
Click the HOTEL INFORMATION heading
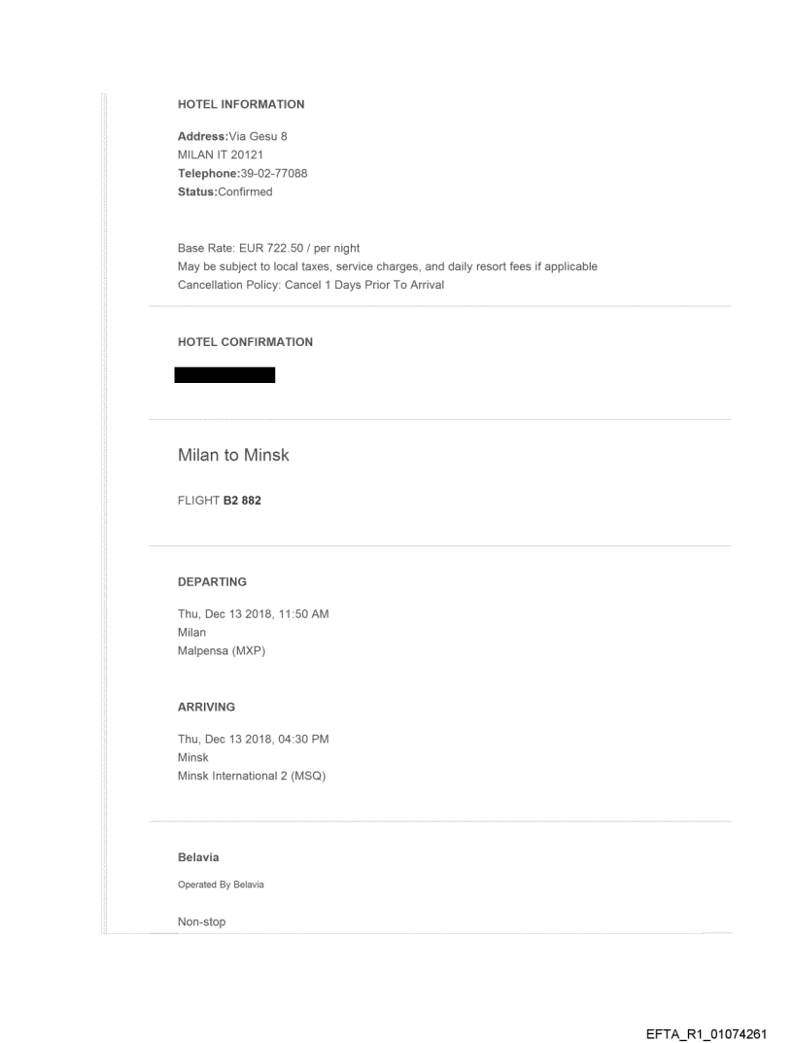[241, 104]
